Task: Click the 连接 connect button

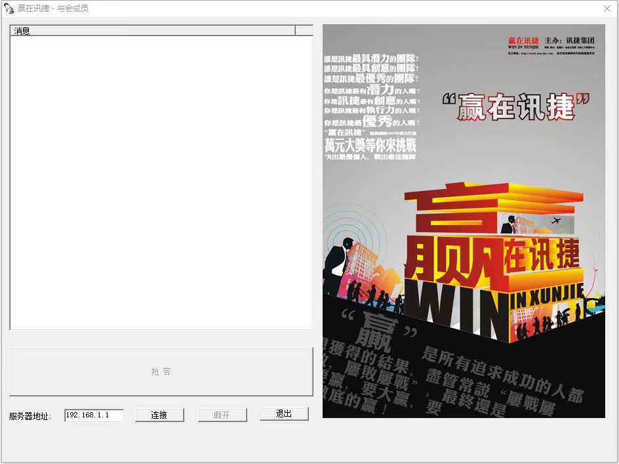Action: [159, 415]
